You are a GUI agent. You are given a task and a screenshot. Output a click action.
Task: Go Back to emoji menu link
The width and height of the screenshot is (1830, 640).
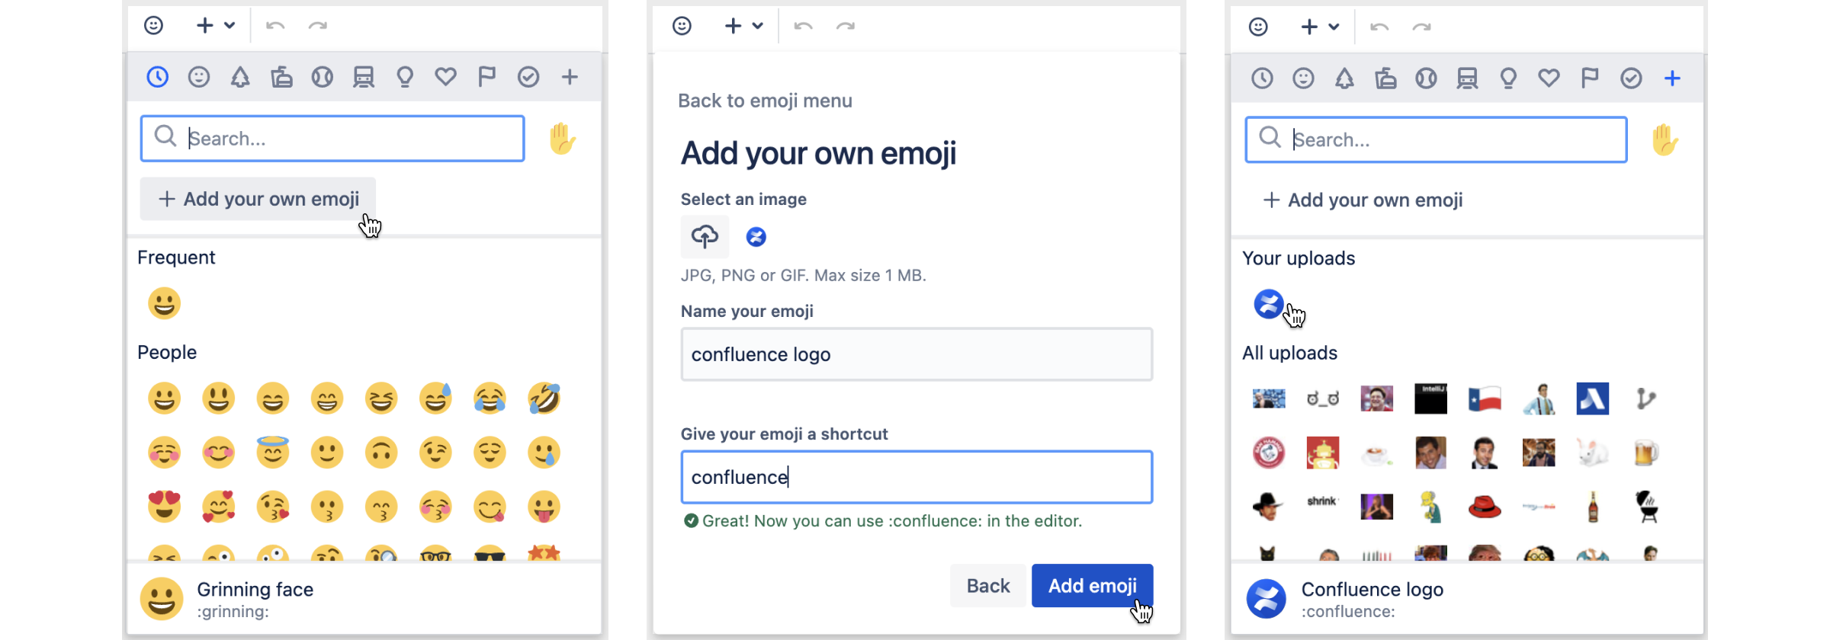[765, 101]
